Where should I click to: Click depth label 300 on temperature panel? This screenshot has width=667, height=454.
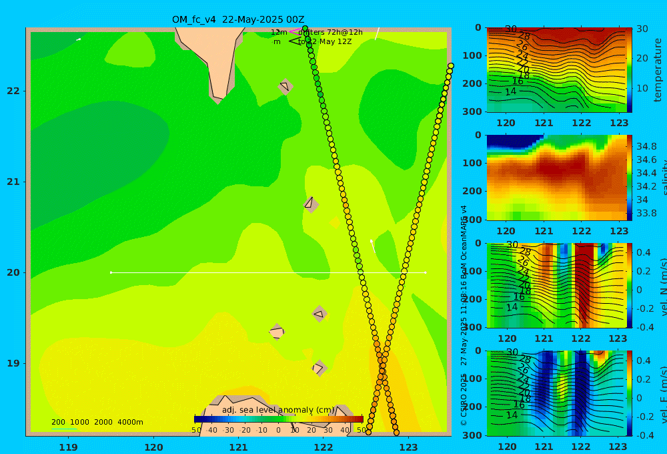click(472, 111)
